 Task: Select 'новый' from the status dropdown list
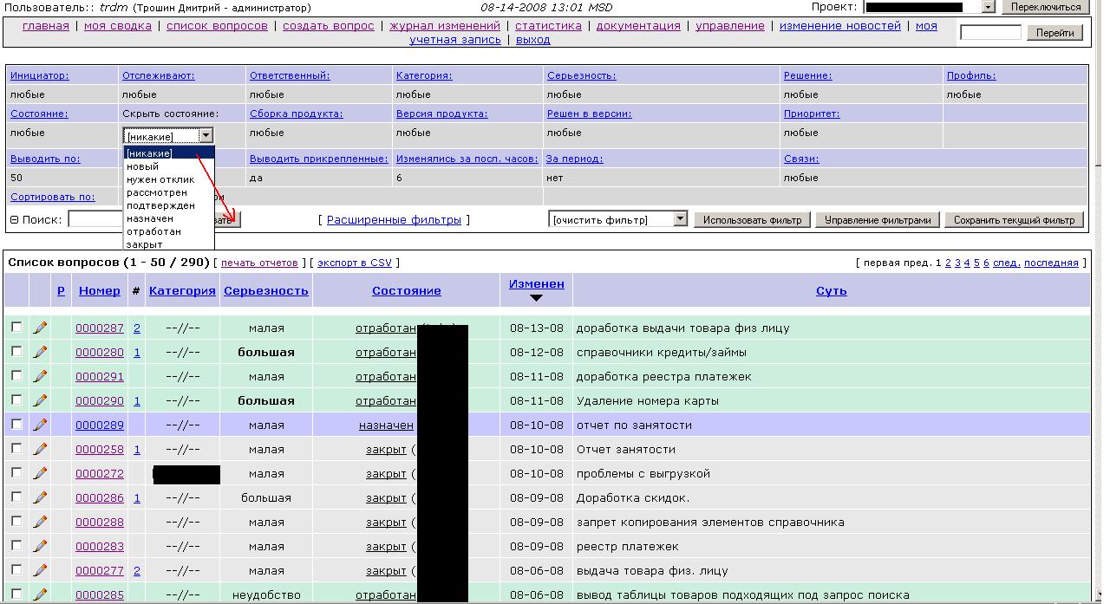pos(142,166)
